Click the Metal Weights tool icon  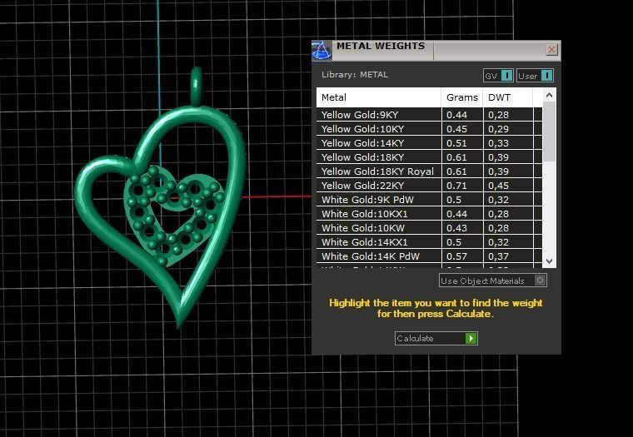point(321,51)
